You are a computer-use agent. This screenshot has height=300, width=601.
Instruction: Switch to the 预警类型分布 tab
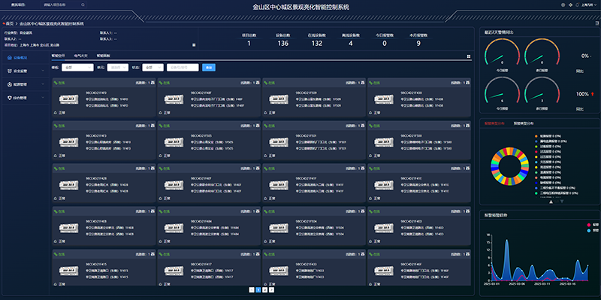tap(524, 123)
